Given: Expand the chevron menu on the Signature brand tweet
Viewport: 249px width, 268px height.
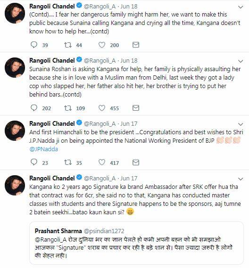Looking at the screenshot, I should pos(241,179).
